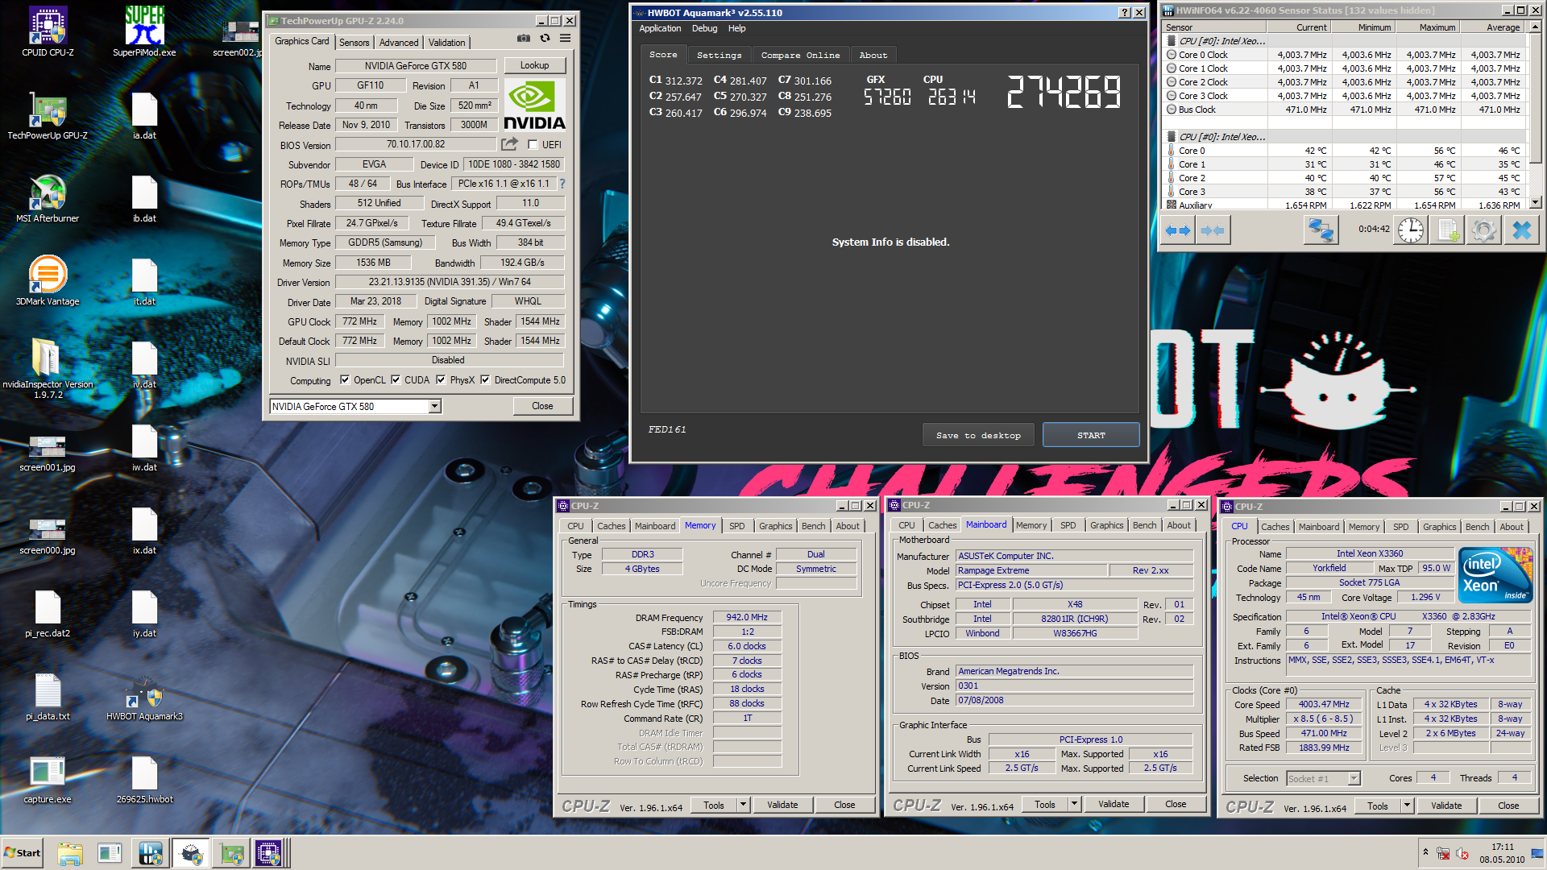
Task: Click the NVIDIA logo in GPU-Z
Action: click(534, 105)
